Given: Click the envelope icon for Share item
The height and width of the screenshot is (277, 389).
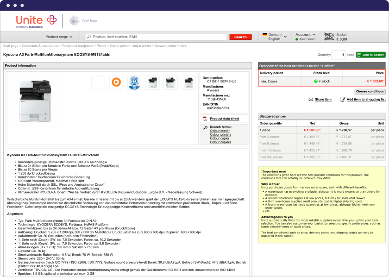Looking at the screenshot, I should click(311, 99).
